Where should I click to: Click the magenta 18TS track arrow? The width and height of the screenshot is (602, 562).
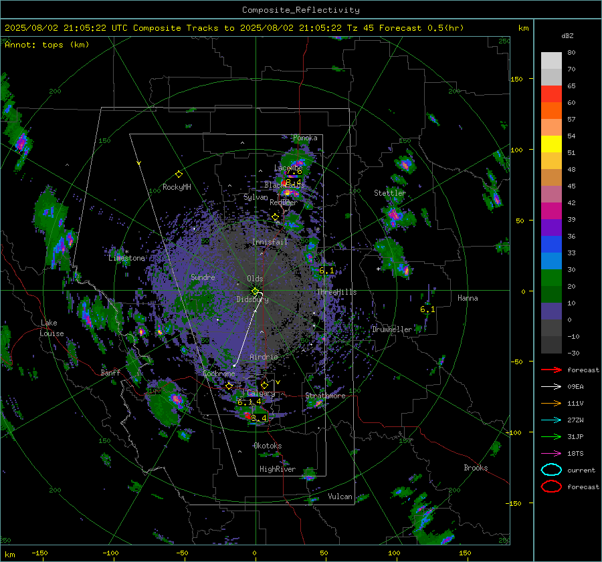tap(551, 454)
